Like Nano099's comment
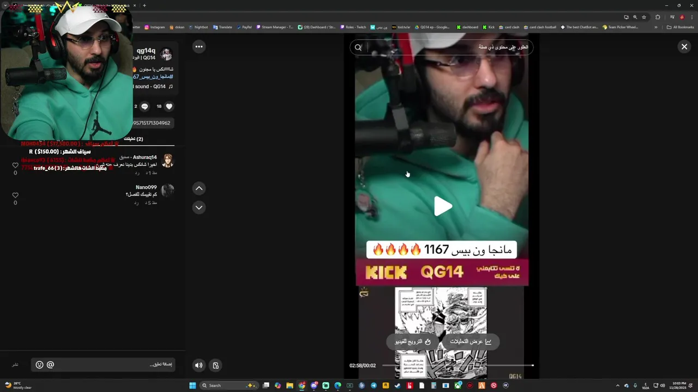Image resolution: width=698 pixels, height=392 pixels. coord(15,195)
